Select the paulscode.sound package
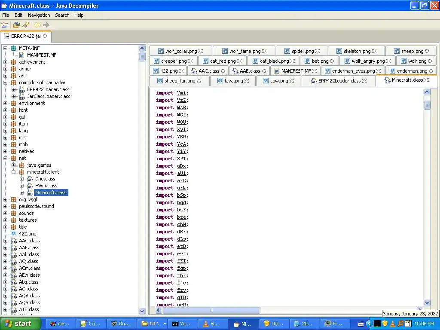This screenshot has height=330, width=440. pos(36,206)
